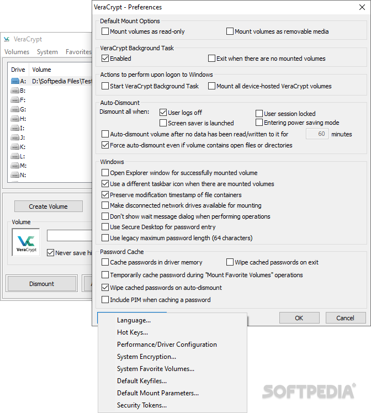Open the Volumes menu in VeraCrypt window
This screenshot has height=413, width=371.
click(17, 52)
